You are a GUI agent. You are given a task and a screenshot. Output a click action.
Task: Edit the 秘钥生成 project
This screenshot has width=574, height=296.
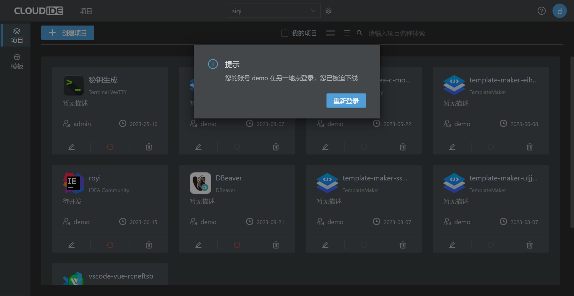tap(71, 147)
